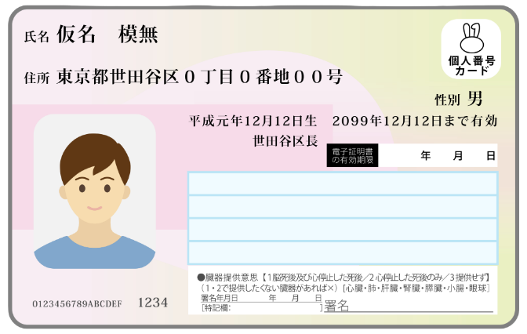Click the 個人番号カード label under the rabbit
The image size is (527, 334).
click(x=471, y=66)
